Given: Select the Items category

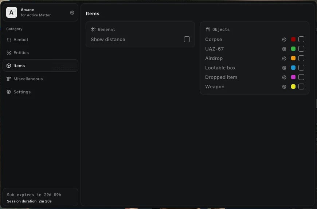Looking at the screenshot, I should click(40, 65).
